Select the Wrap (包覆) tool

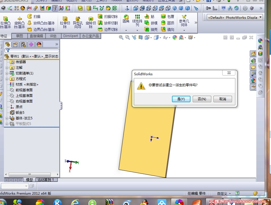pos(167,17)
